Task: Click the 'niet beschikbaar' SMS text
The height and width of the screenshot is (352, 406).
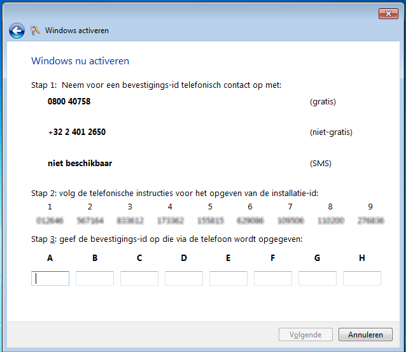Action: pyautogui.click(x=80, y=163)
